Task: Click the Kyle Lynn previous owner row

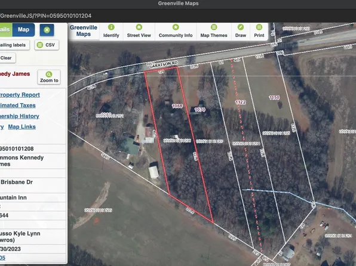Action: coord(33,237)
